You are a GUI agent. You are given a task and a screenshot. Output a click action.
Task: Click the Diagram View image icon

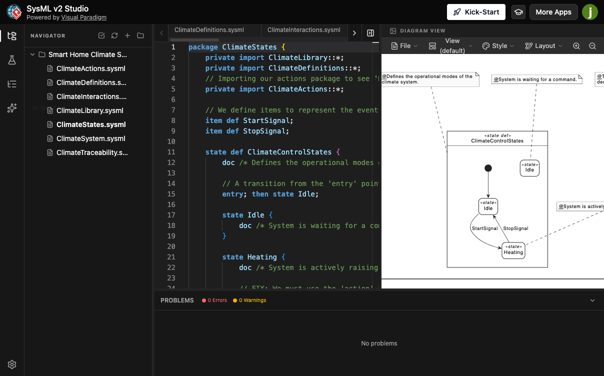393,31
